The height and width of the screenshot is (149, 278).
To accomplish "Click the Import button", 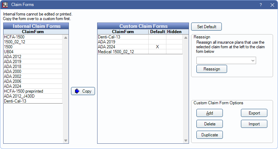I will 254,124.
